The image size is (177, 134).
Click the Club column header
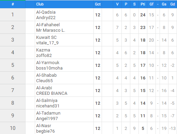(x=40, y=4)
